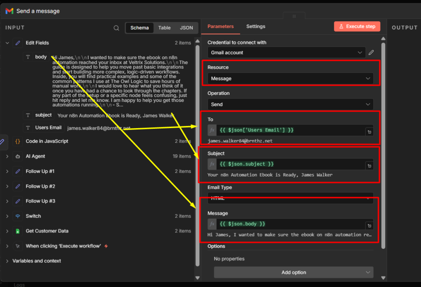The image size is (421, 287).
Task: Collapse the Edit Fields item via its chevron
Action: pos(7,43)
